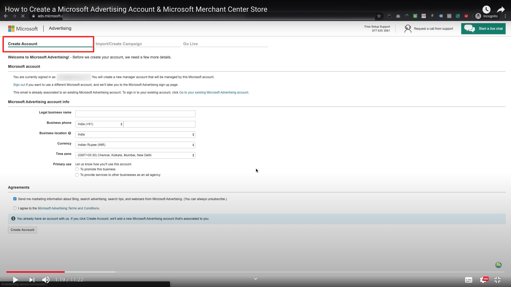Open the HD quality settings gear
The height and width of the screenshot is (287, 511).
[x=483, y=280]
